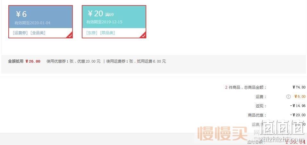Select the teal ¥20 满69 coupon card
The image size is (307, 145).
tap(114, 22)
